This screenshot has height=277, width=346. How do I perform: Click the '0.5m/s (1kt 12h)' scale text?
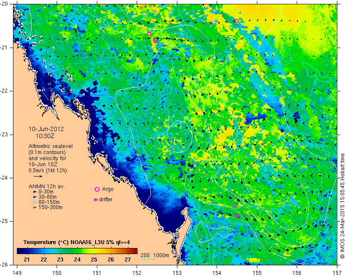pos(48,171)
